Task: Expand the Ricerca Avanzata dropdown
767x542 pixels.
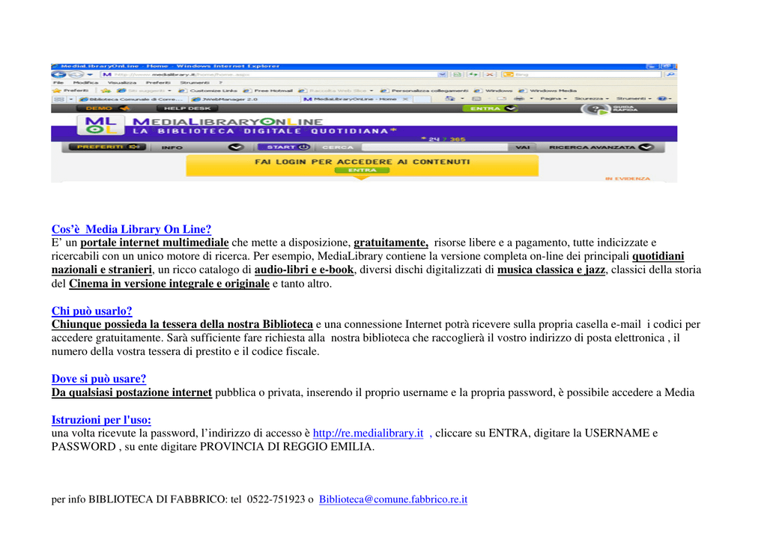Action: pos(646,147)
